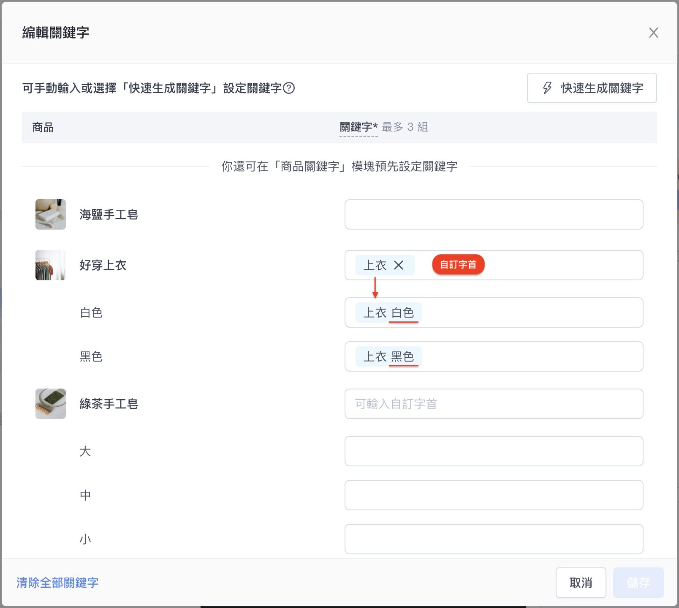Focus the 海鹽手工皂 keyword input field
This screenshot has width=679, height=608.
(494, 214)
